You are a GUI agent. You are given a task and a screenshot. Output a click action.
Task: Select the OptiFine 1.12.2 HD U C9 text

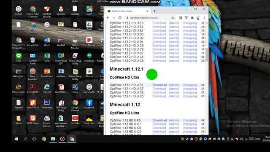127,46
